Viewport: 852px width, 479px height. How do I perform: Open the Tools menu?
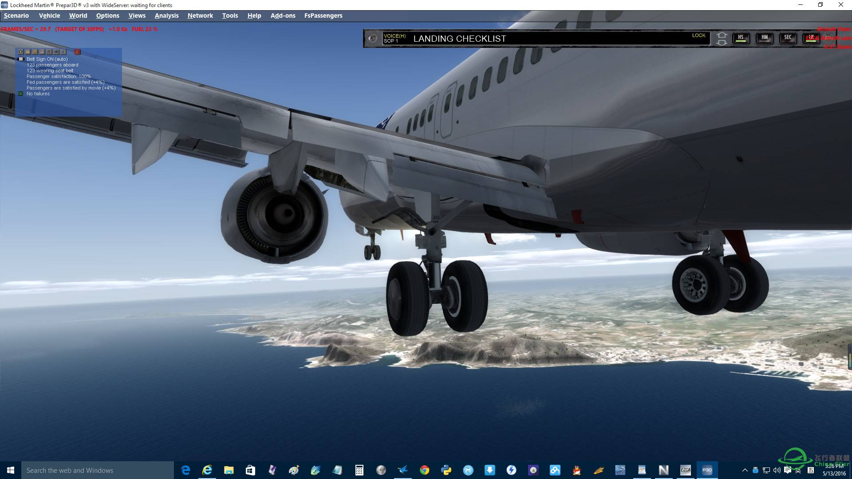pos(230,16)
